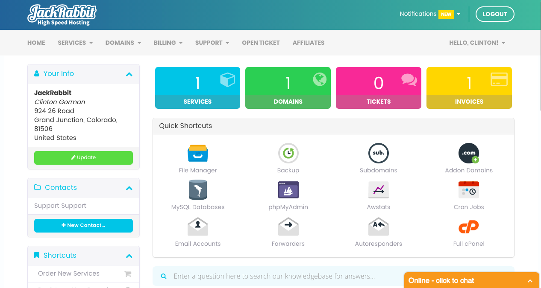Click the green Update button
Screen dimensions: 541x288
tap(83, 157)
